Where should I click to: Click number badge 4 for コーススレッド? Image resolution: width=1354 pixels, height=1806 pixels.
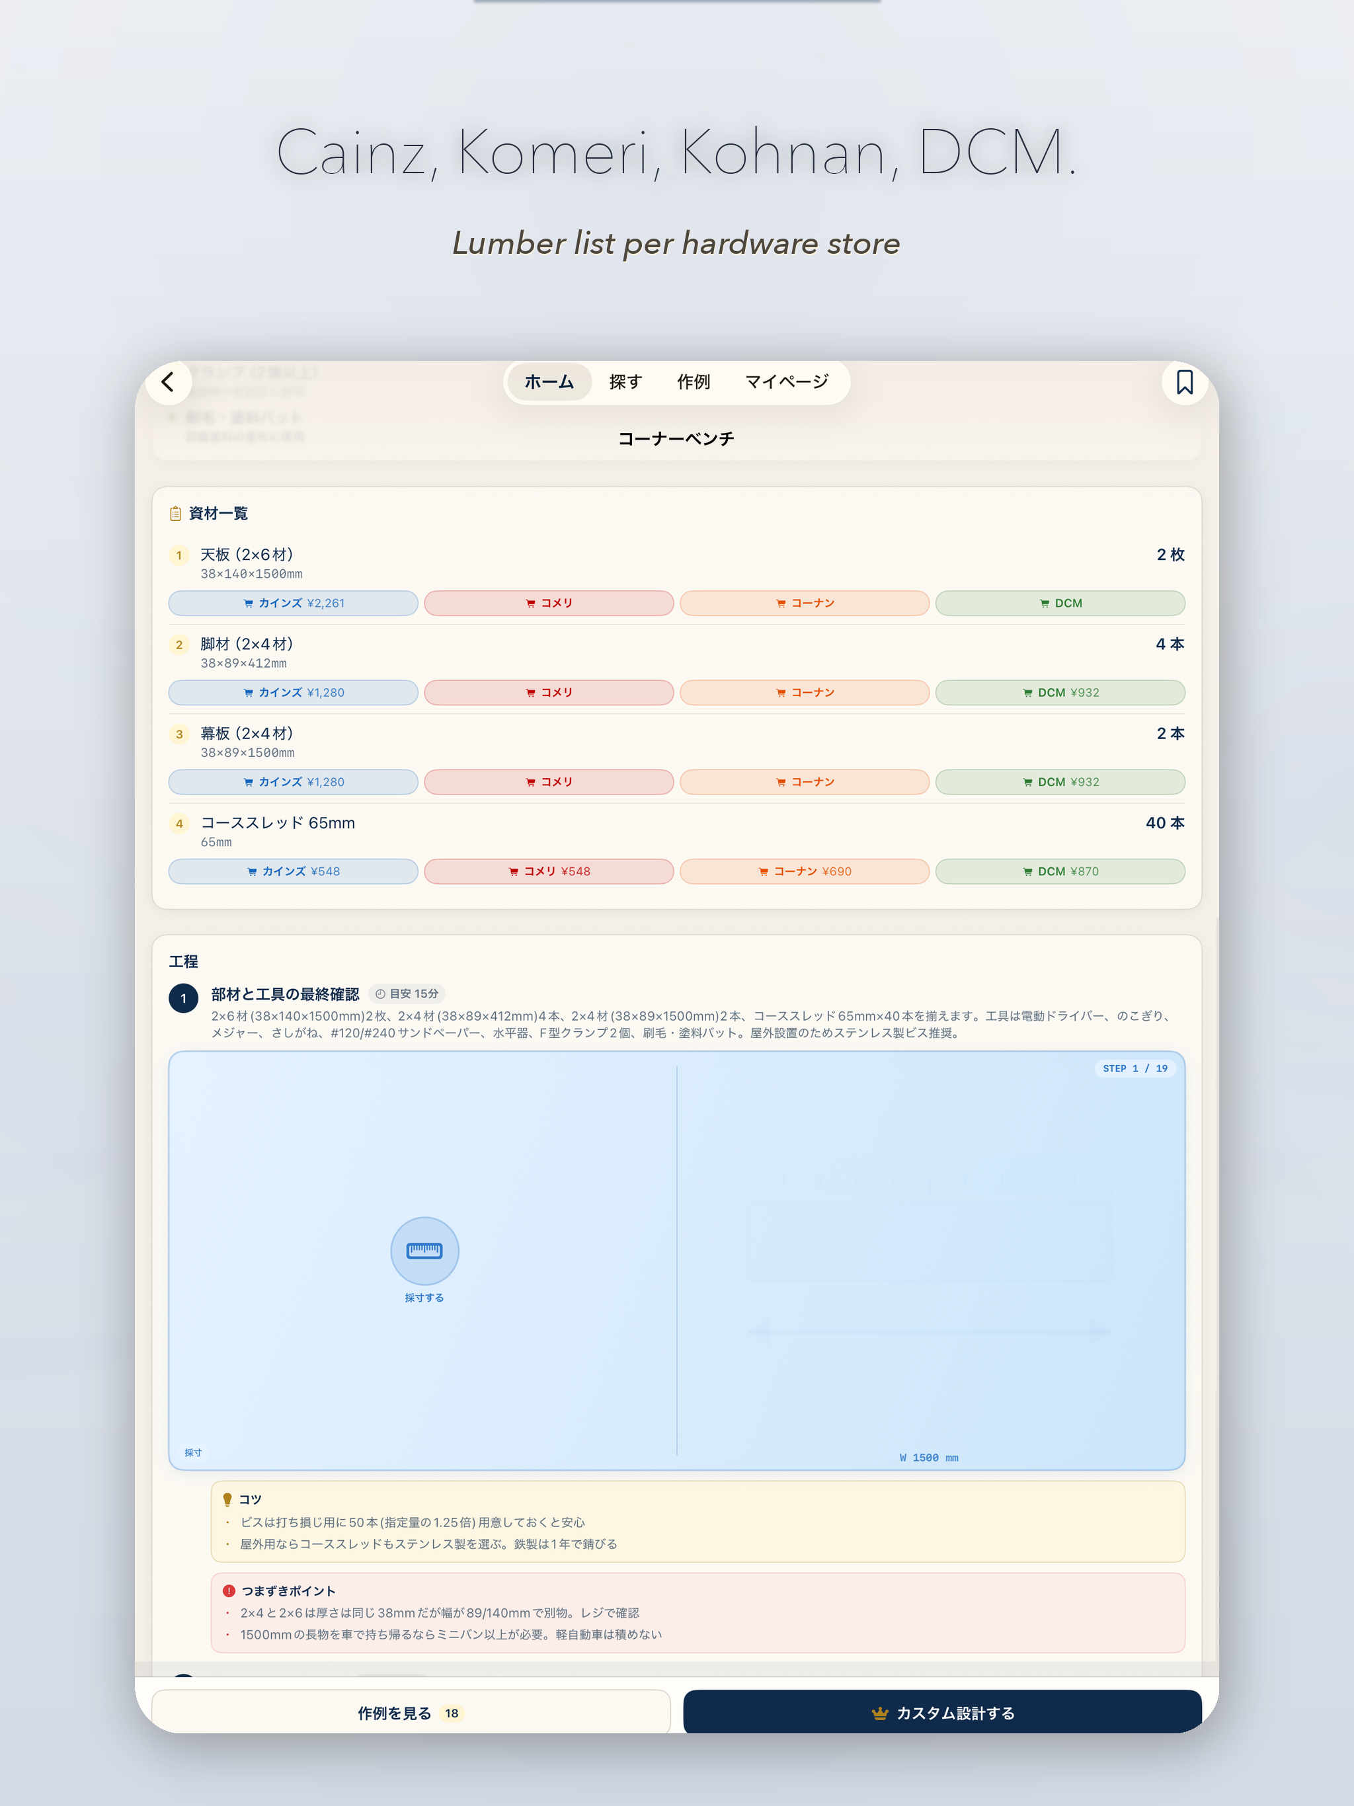[x=179, y=824]
